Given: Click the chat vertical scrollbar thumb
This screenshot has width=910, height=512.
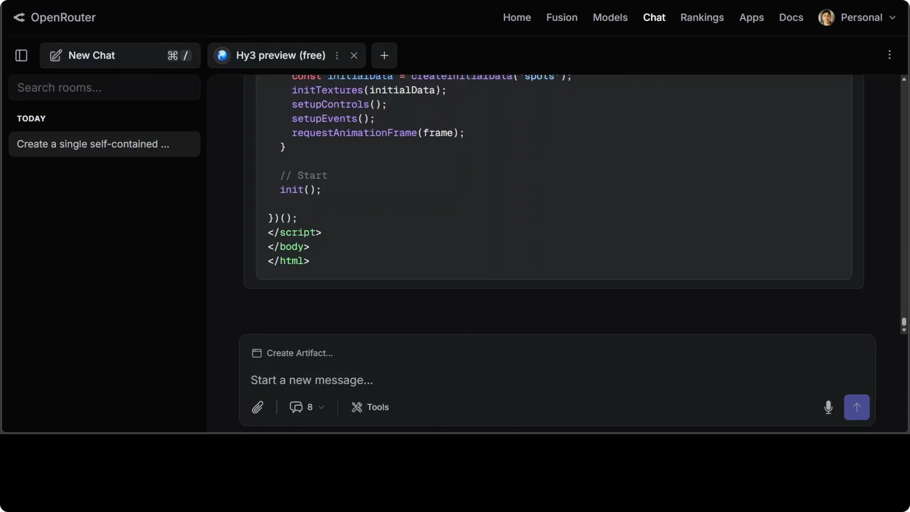Looking at the screenshot, I should 904,322.
